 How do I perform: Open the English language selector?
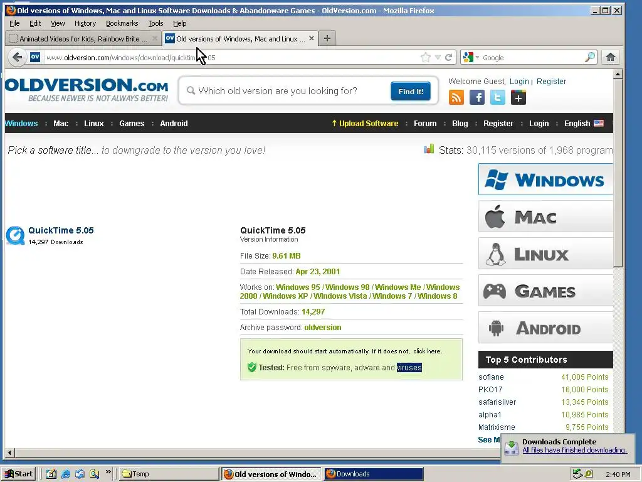tap(584, 124)
